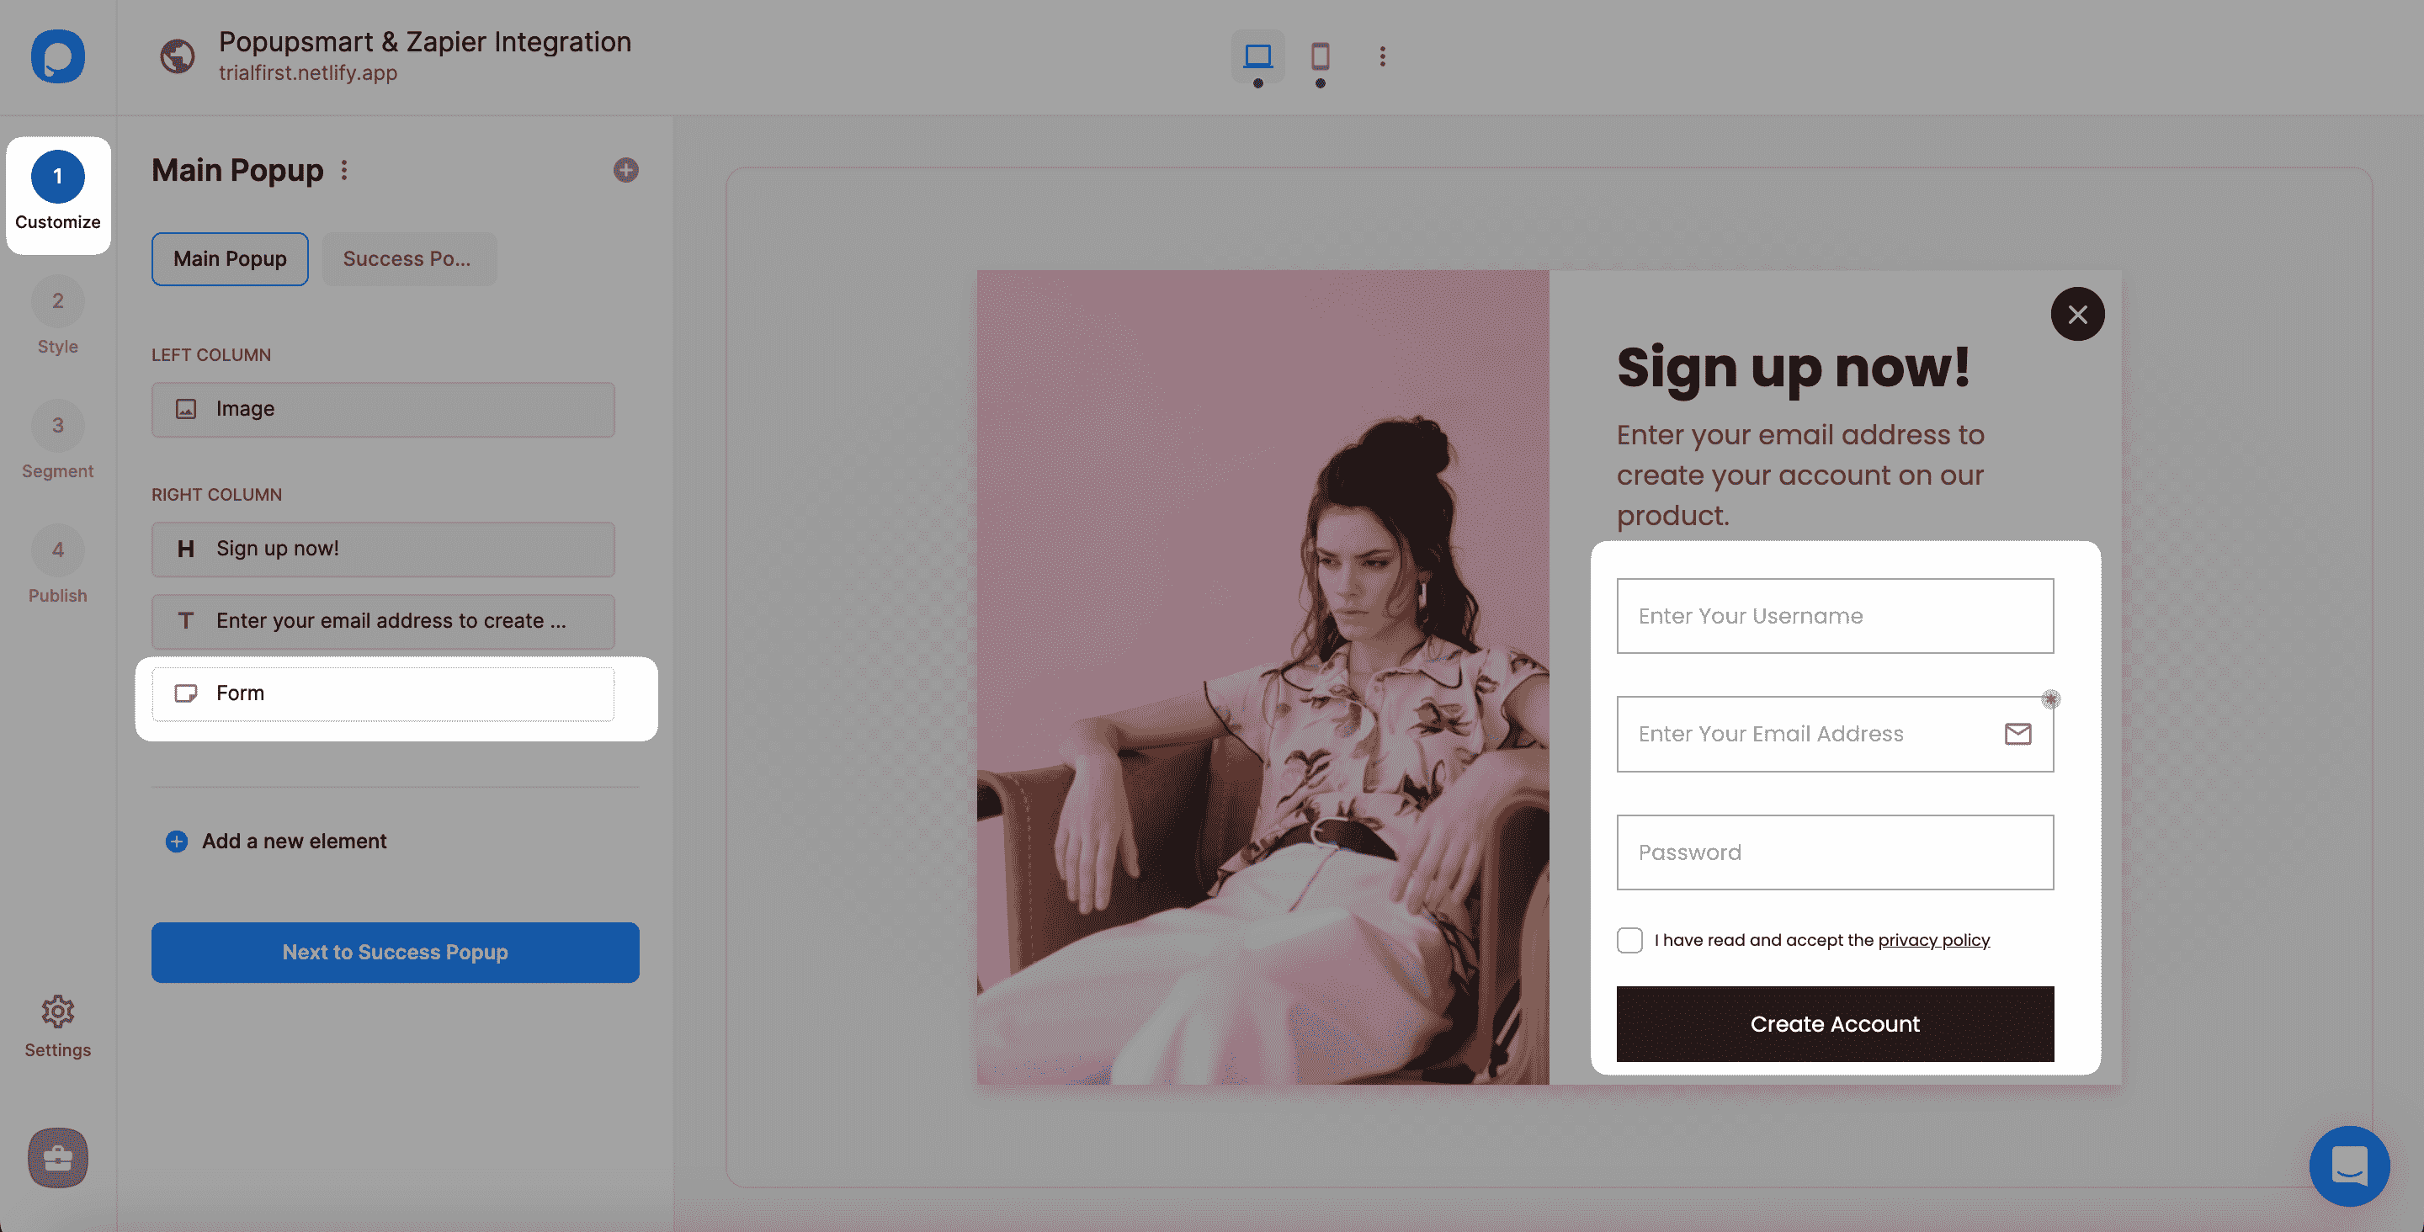Click the plus icon next to Main Popup
Image resolution: width=2424 pixels, height=1232 pixels.
click(x=625, y=172)
